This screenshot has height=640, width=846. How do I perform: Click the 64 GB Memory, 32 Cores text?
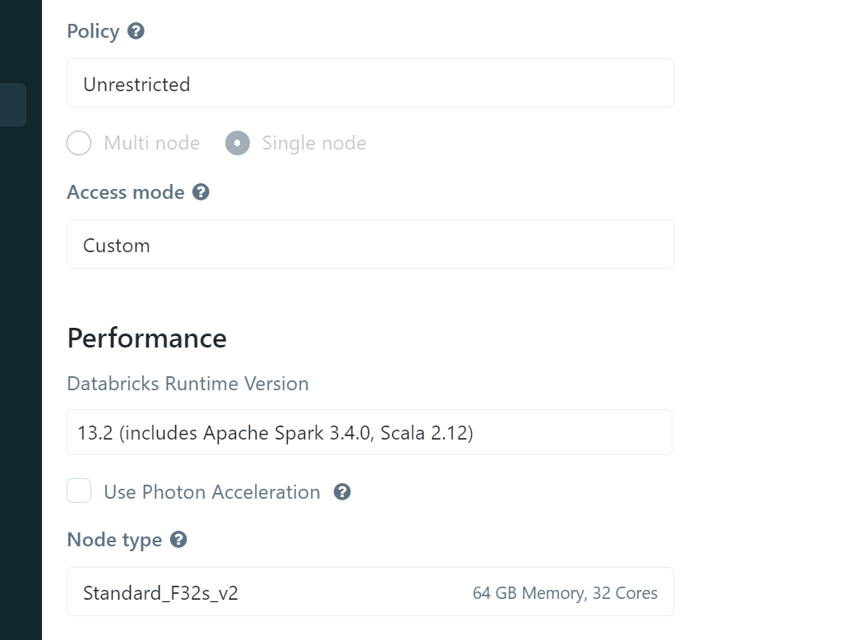point(566,592)
